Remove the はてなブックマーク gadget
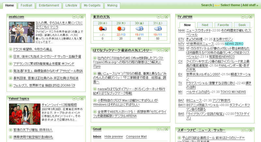This screenshot has height=142, width=261. (166, 50)
